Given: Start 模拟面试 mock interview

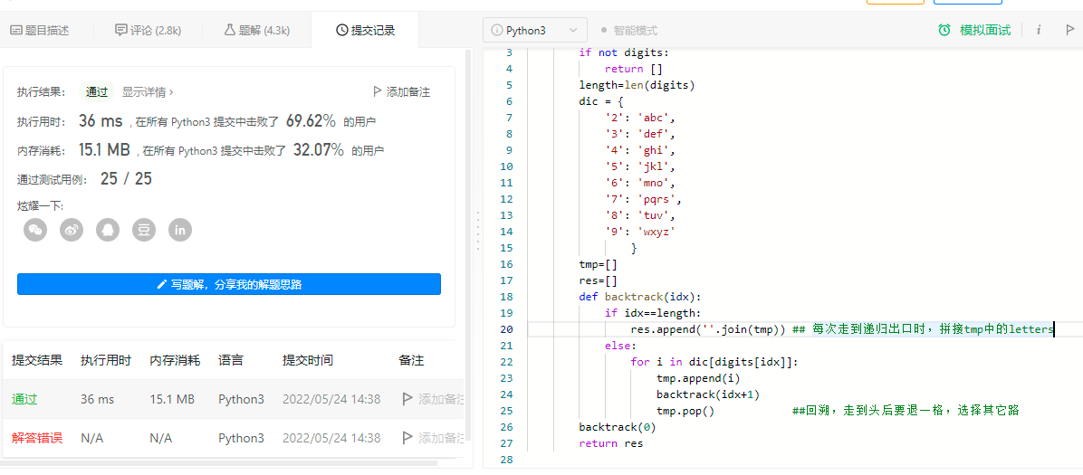Looking at the screenshot, I should point(974,30).
